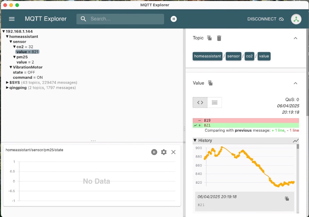Pause the pm25/state chart panel
The width and height of the screenshot is (309, 217).
154,152
